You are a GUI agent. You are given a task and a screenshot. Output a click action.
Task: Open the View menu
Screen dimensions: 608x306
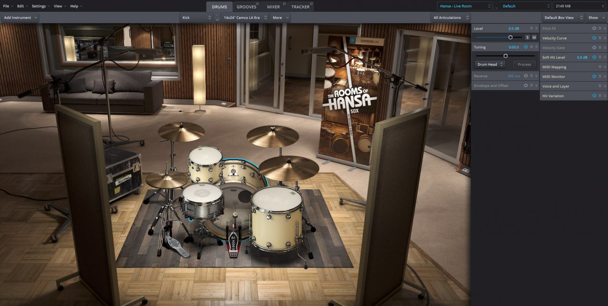(60, 6)
